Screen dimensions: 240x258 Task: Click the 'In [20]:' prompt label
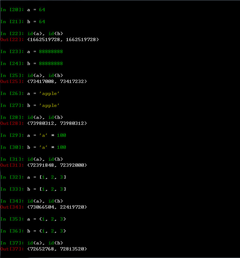click(12, 10)
